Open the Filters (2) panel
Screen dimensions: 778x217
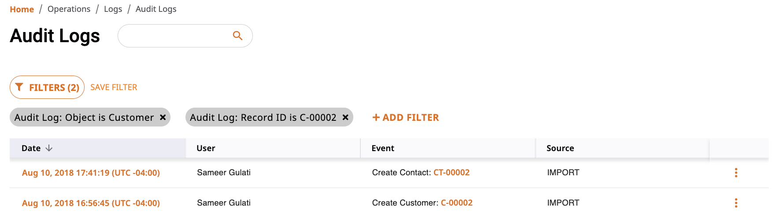pos(47,87)
